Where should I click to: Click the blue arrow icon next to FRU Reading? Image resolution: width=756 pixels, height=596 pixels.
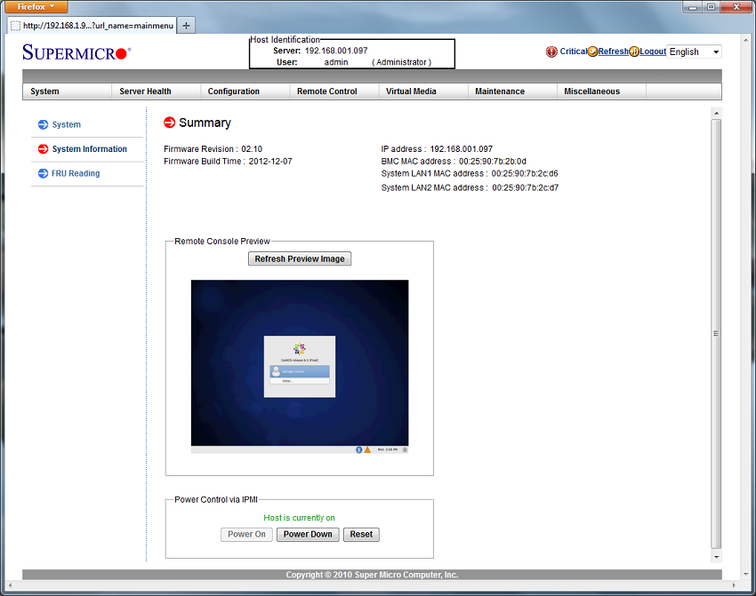(x=43, y=173)
